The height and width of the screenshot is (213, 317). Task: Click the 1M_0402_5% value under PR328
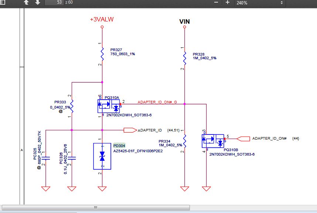click(x=204, y=58)
